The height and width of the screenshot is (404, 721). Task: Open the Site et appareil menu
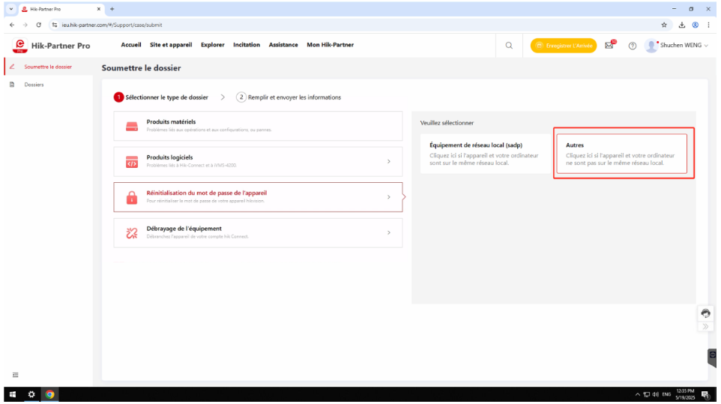[x=171, y=45]
